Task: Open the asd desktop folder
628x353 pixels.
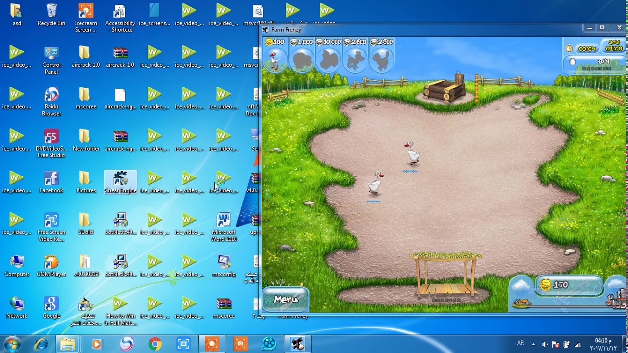Action: pyautogui.click(x=17, y=15)
